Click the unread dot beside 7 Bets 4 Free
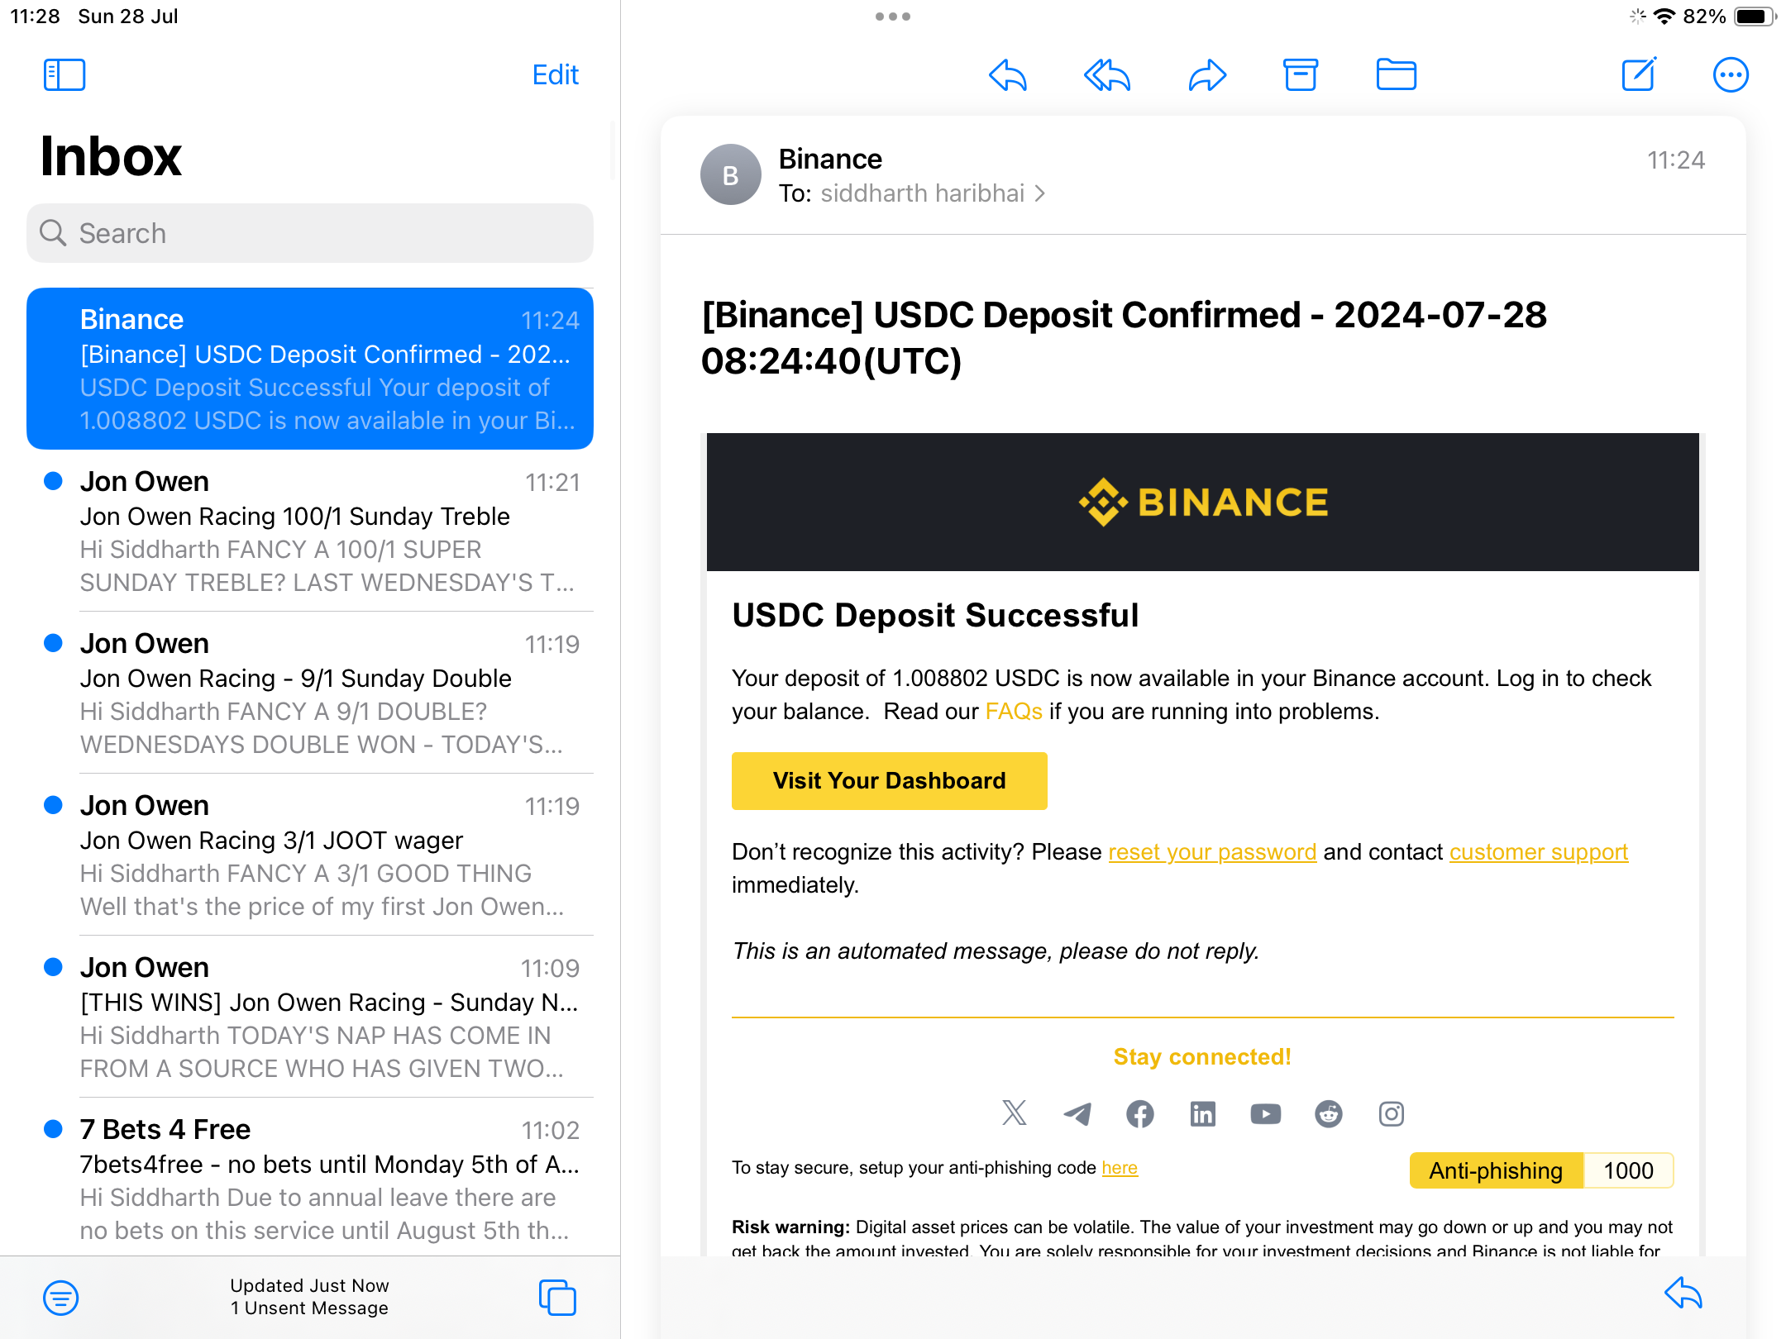 click(53, 1129)
